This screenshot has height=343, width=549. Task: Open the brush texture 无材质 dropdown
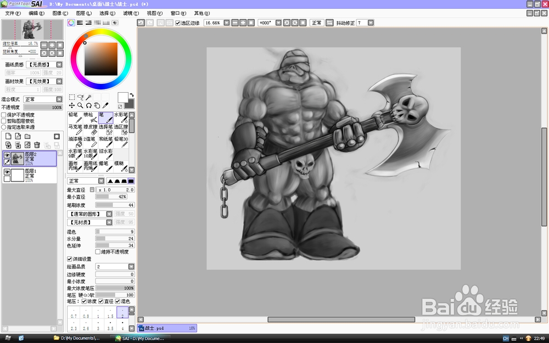click(x=109, y=222)
